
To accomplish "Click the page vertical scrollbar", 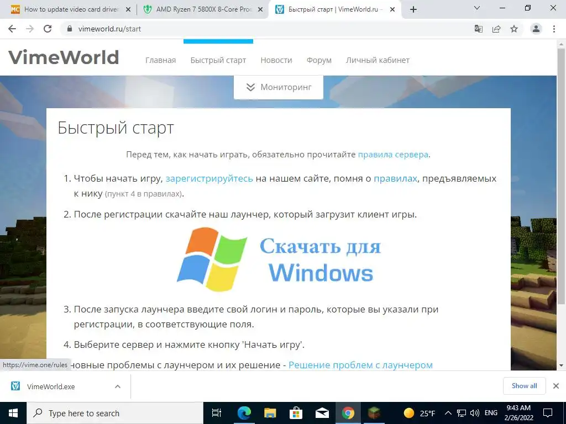I will pos(561,176).
